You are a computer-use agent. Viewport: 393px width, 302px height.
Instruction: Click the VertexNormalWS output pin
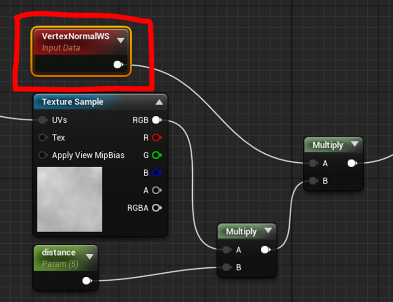coord(118,65)
